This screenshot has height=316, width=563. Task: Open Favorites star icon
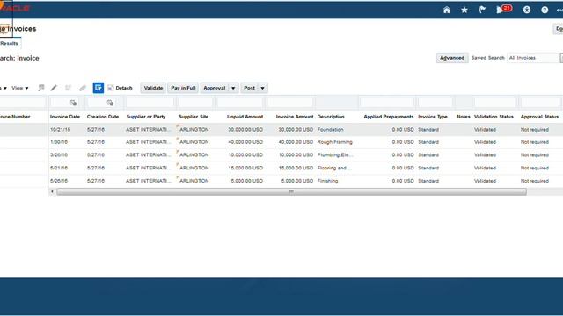click(464, 10)
